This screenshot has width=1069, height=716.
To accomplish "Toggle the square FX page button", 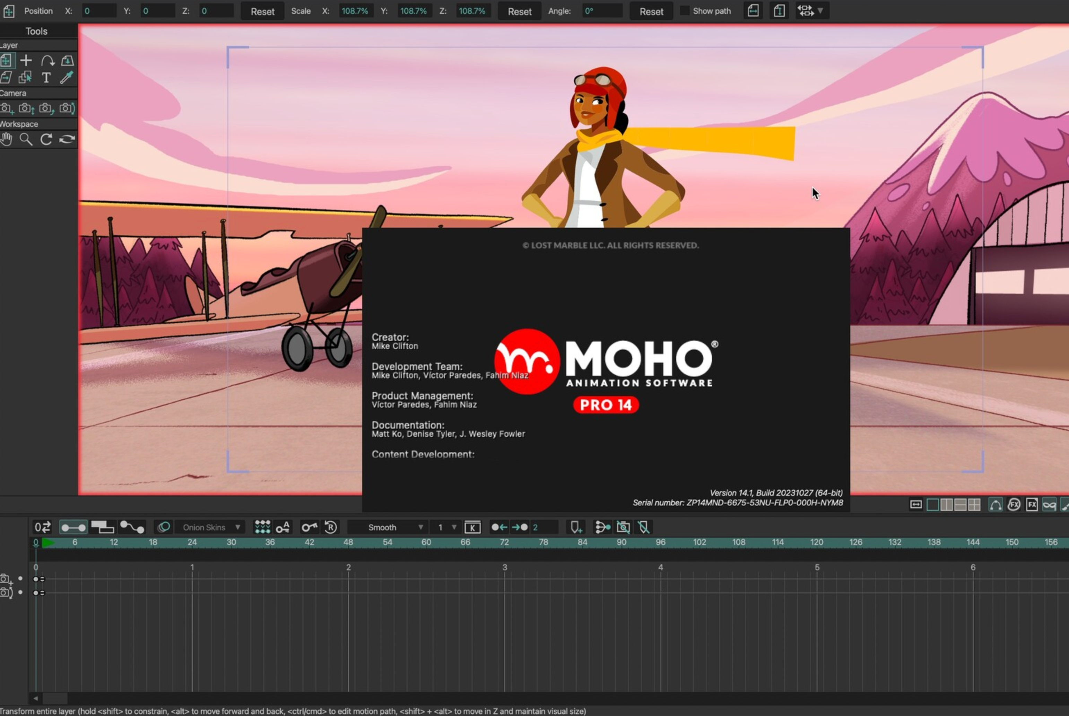I will (x=1032, y=505).
